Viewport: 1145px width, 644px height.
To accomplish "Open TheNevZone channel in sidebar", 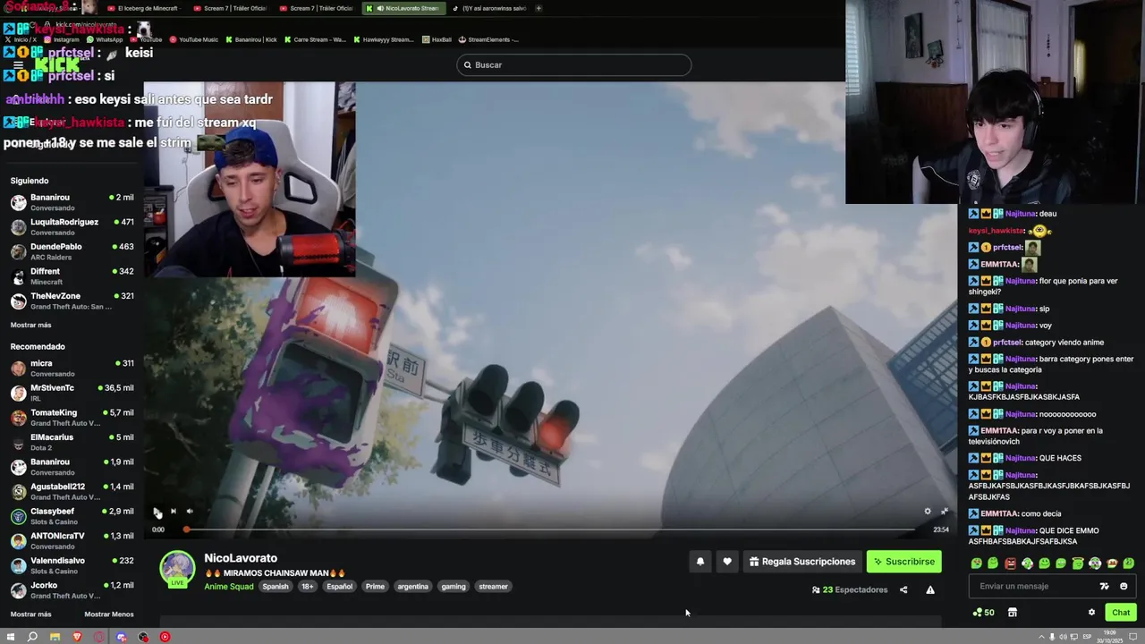I will click(x=72, y=301).
